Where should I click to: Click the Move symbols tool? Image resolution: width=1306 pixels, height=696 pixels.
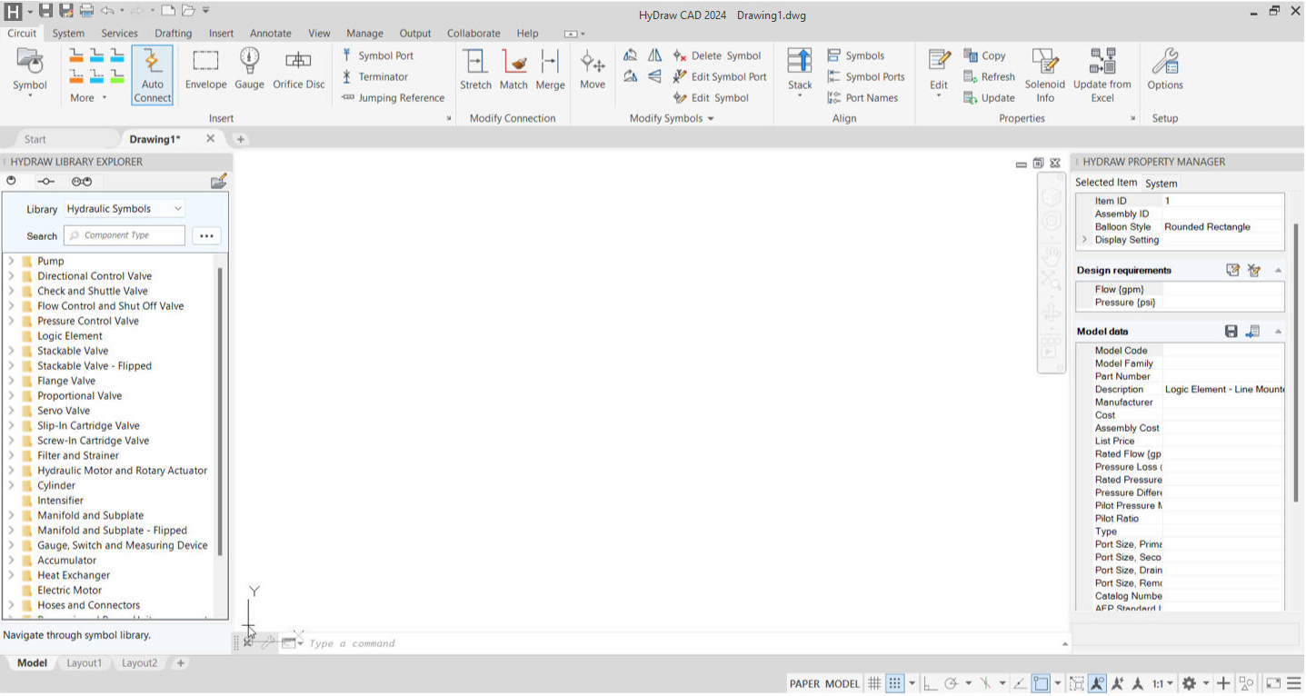tap(593, 70)
